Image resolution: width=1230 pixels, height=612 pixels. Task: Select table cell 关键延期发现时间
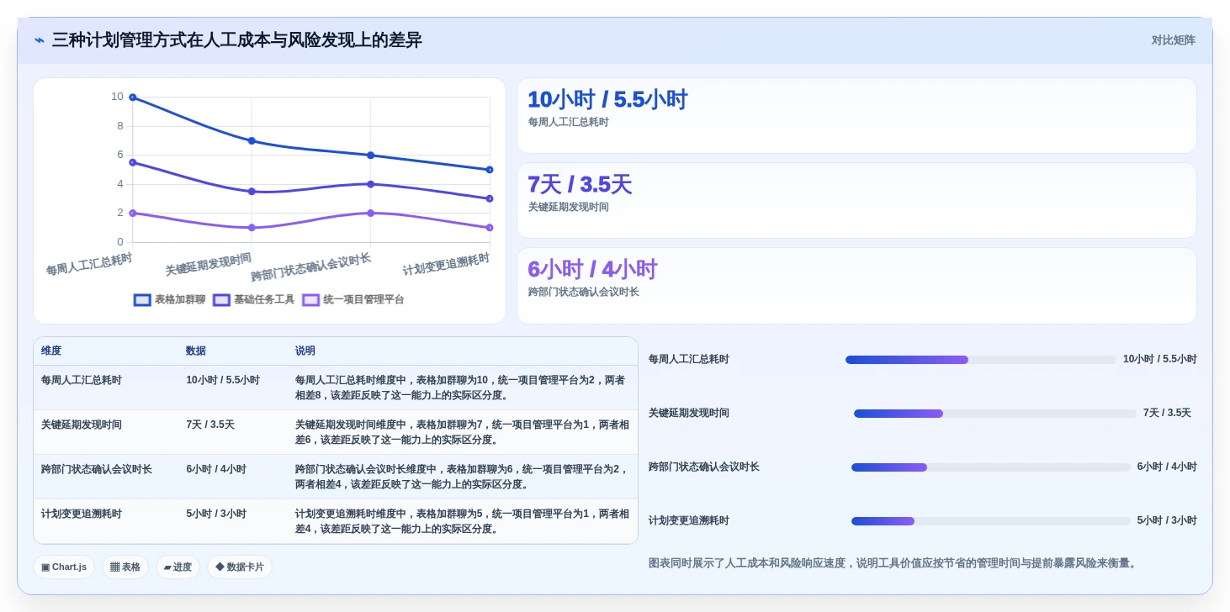(x=82, y=425)
